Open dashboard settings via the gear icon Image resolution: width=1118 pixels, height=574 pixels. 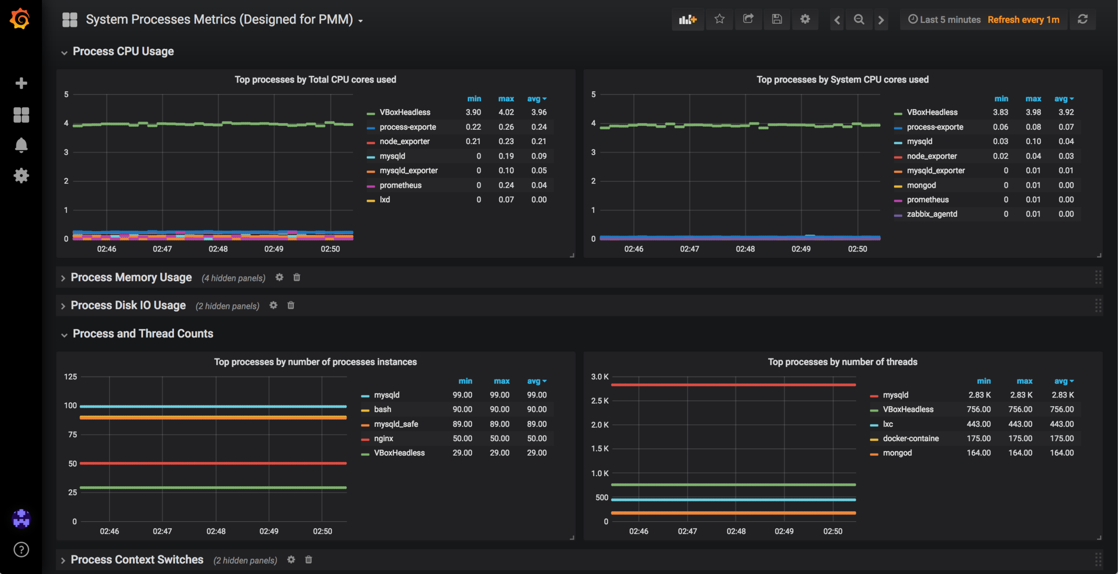pyautogui.click(x=805, y=19)
